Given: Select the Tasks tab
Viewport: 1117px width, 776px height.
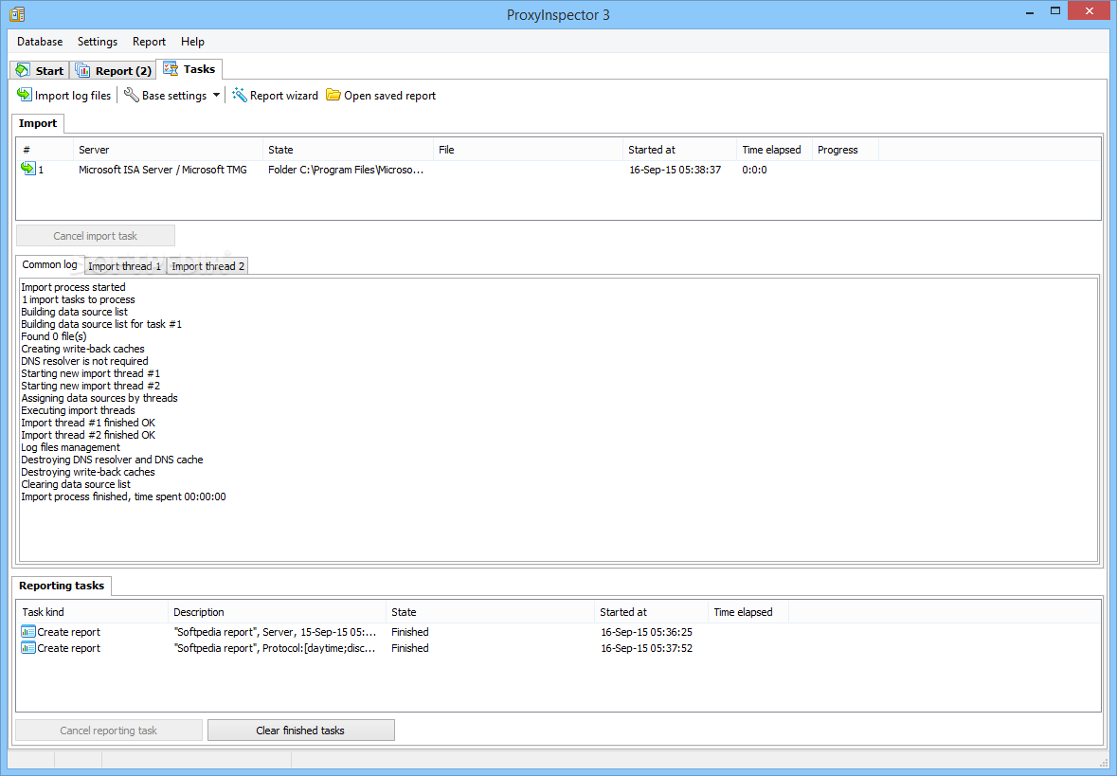Looking at the screenshot, I should tap(189, 69).
